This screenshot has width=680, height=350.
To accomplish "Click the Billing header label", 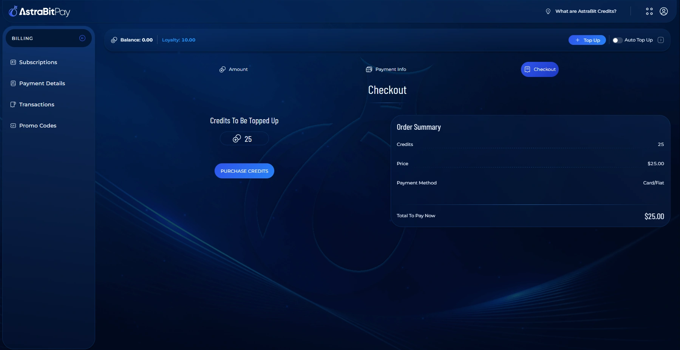I will (22, 38).
